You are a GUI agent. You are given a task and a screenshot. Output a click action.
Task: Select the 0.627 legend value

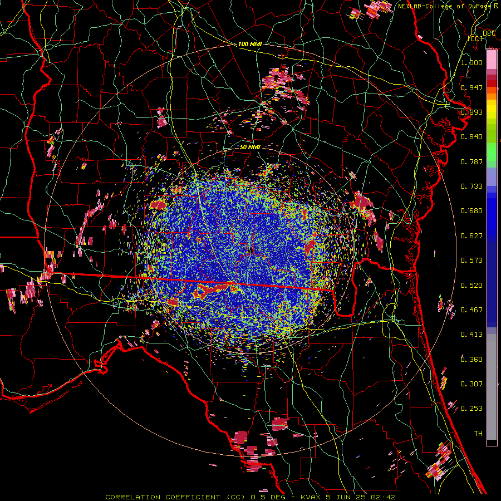(471, 236)
